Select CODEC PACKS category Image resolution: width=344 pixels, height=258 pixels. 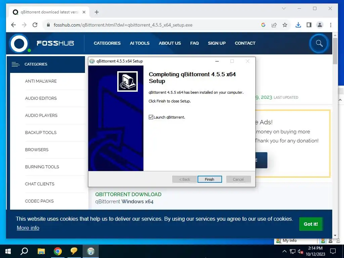(x=39, y=201)
